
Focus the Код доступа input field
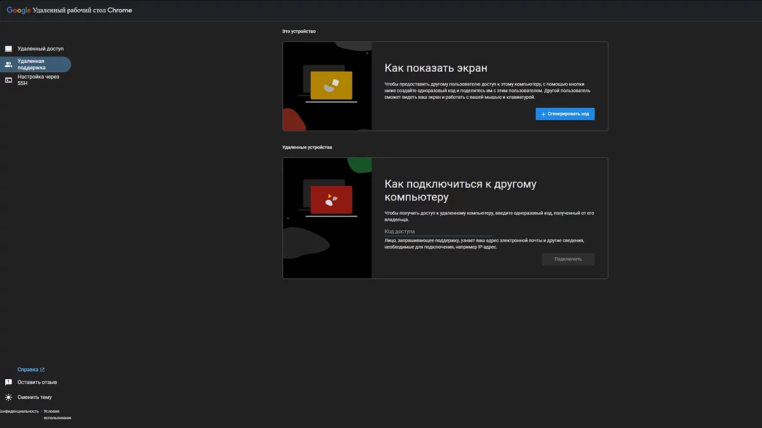[x=438, y=231]
